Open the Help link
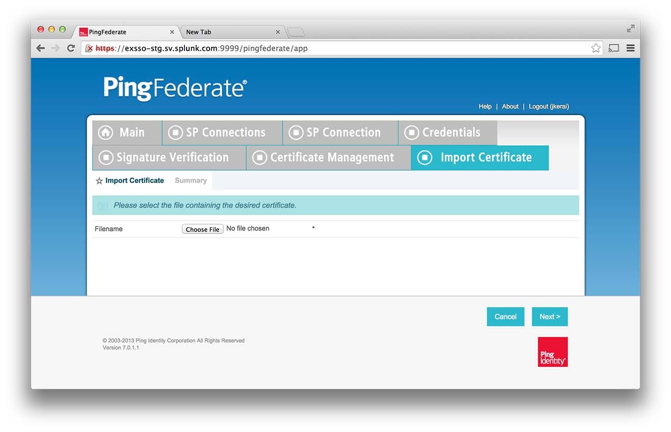671x432 pixels. (485, 106)
